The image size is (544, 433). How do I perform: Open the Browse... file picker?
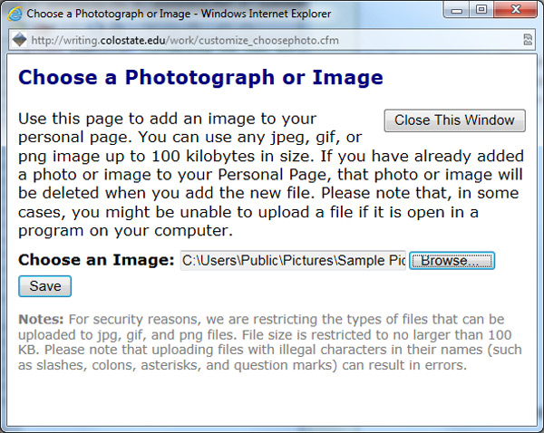(452, 260)
